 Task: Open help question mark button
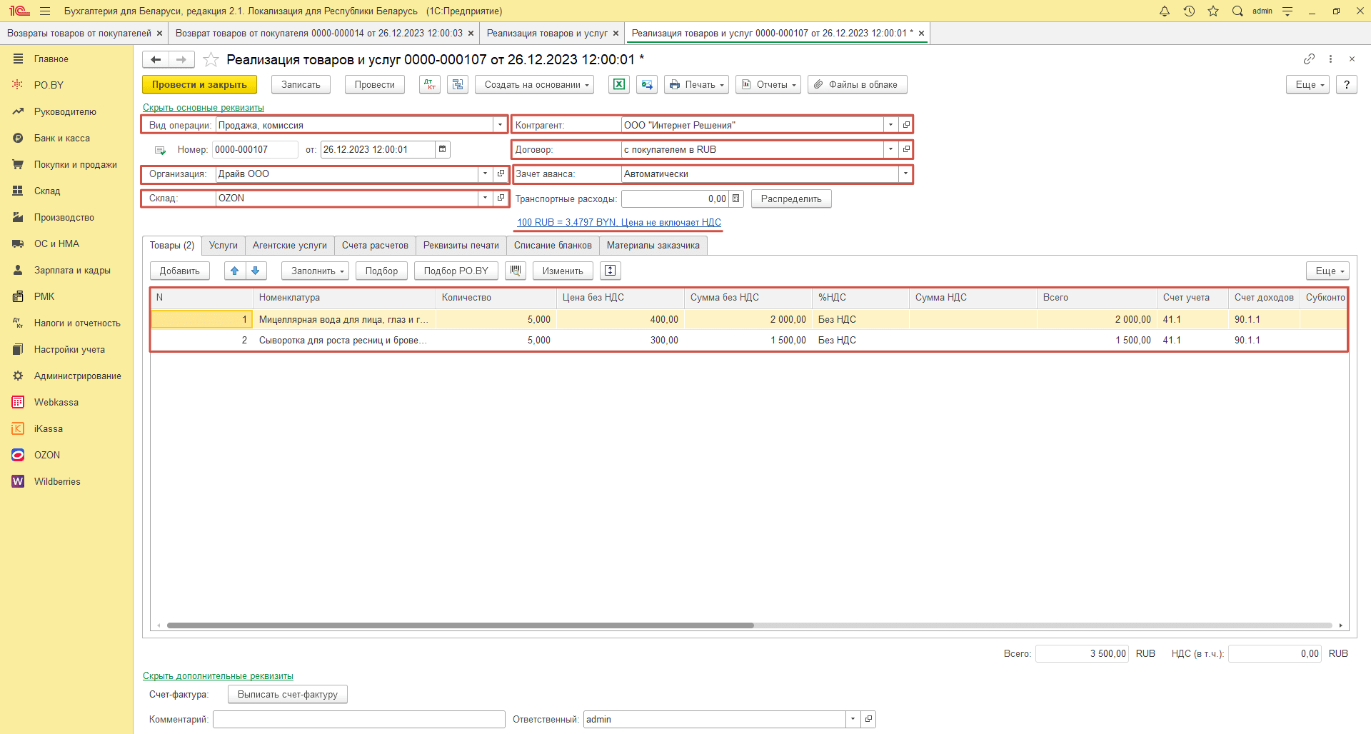1346,84
